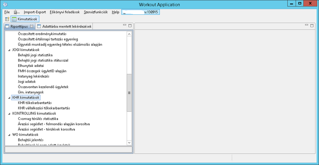Open the Főkönyvi feladások menu
Screen dimensions: 319x165
64,12
